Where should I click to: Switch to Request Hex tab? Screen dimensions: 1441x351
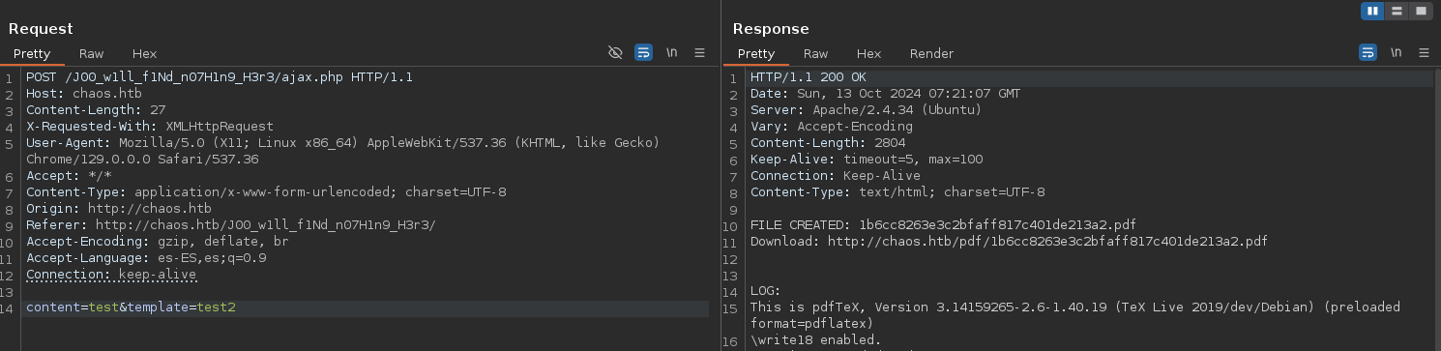pyautogui.click(x=144, y=53)
